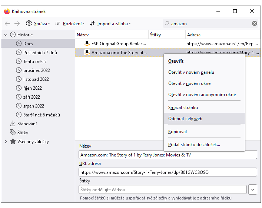262x208 pixels.
Task: Clear the amazon search text
Action: click(x=255, y=23)
